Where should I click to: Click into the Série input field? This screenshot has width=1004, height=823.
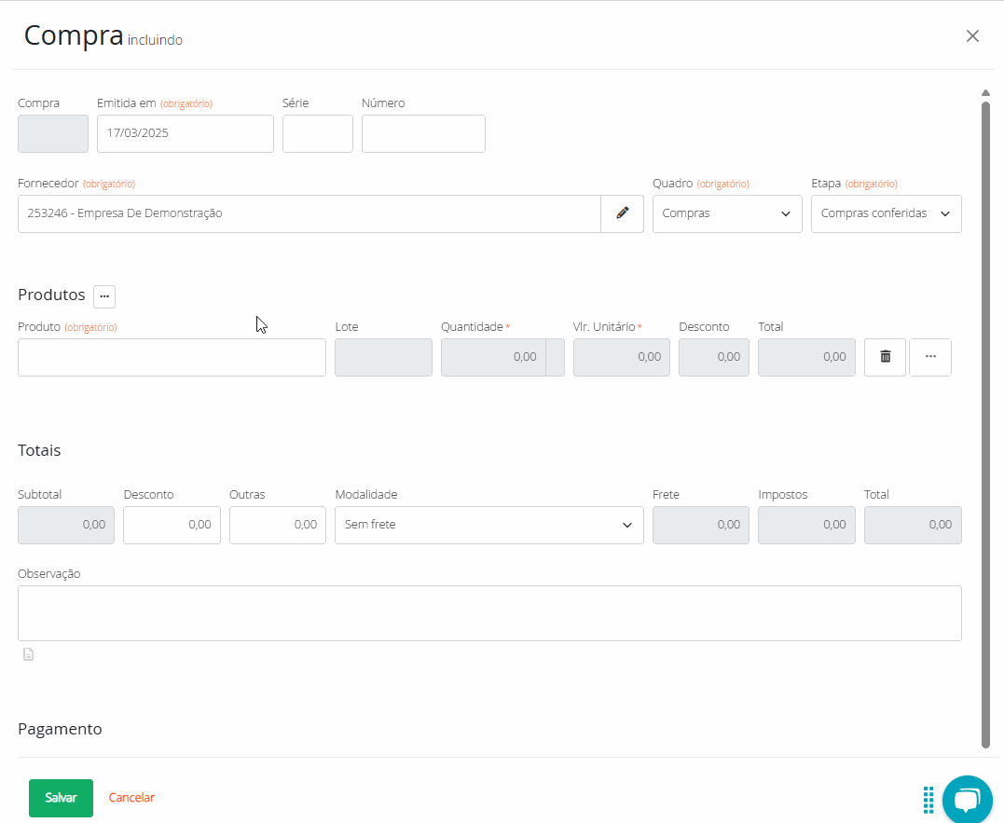click(x=317, y=133)
